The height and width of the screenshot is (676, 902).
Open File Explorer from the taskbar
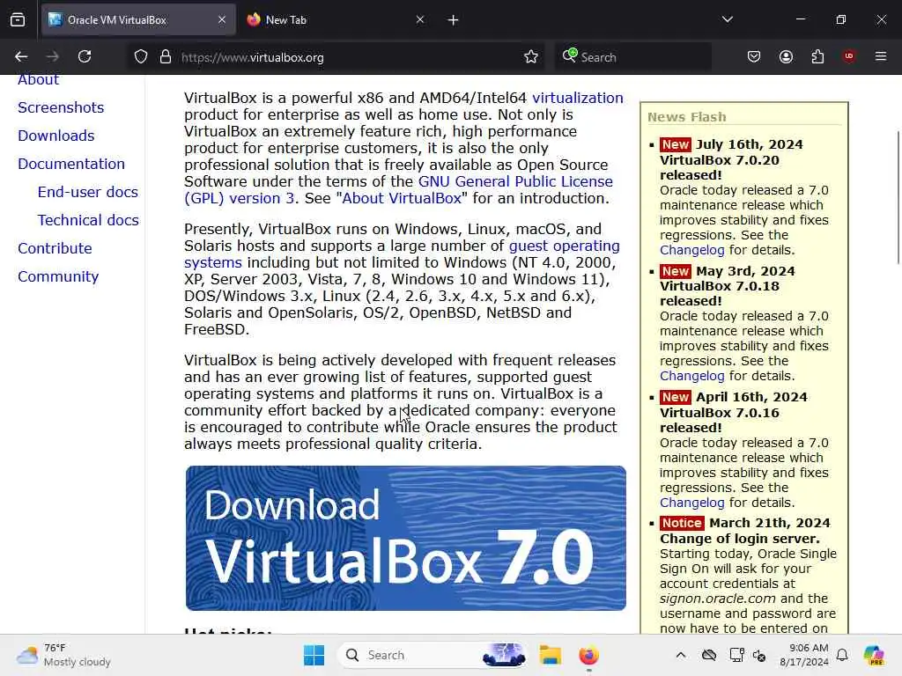[550, 655]
